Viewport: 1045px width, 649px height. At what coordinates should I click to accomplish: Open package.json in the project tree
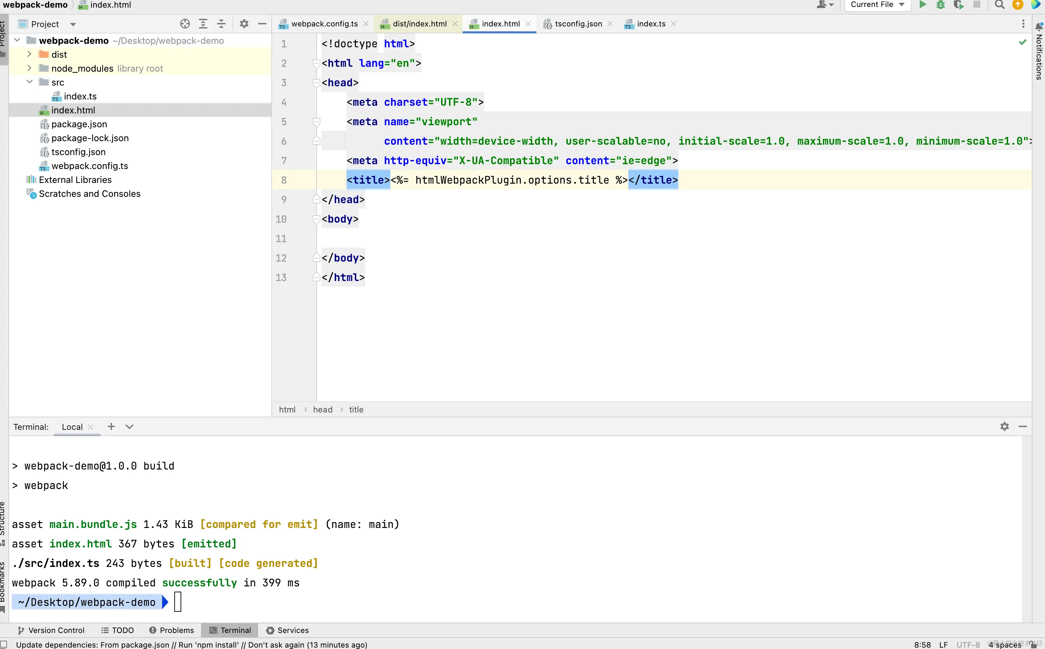[x=79, y=124]
